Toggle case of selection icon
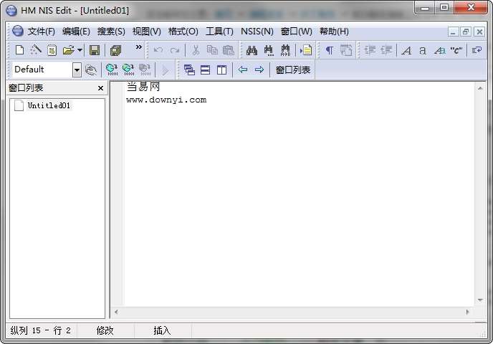 pos(439,50)
